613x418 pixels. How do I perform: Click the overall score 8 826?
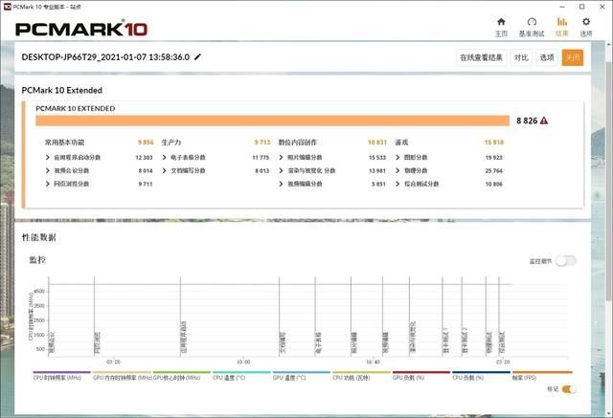(x=527, y=121)
